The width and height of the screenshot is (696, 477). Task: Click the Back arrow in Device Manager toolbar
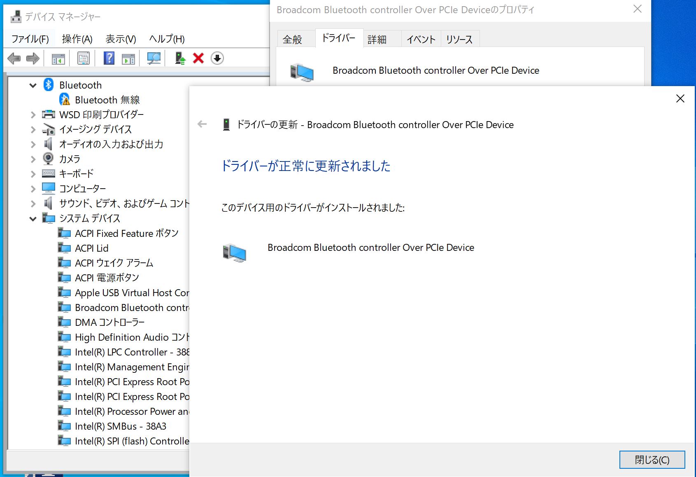(14, 58)
